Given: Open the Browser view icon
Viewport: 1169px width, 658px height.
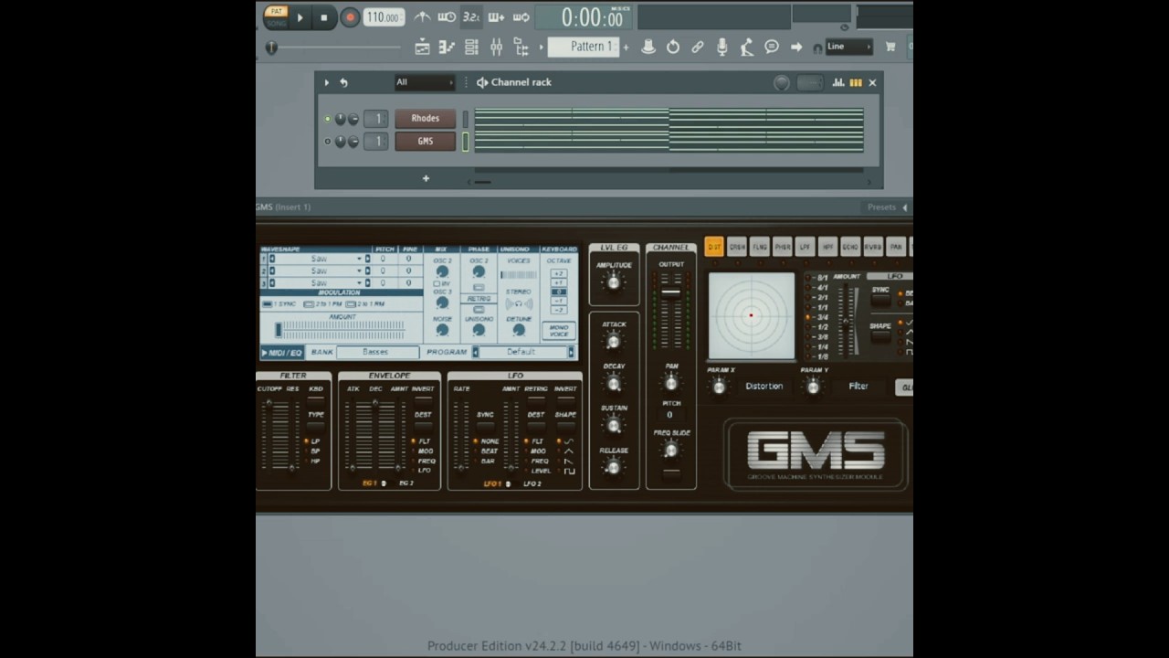Looking at the screenshot, I should pyautogui.click(x=521, y=47).
